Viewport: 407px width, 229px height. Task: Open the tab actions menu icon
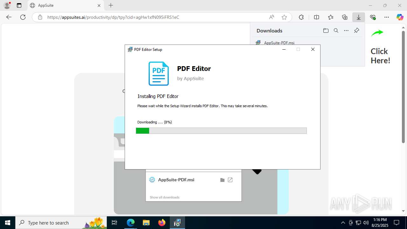[19, 5]
